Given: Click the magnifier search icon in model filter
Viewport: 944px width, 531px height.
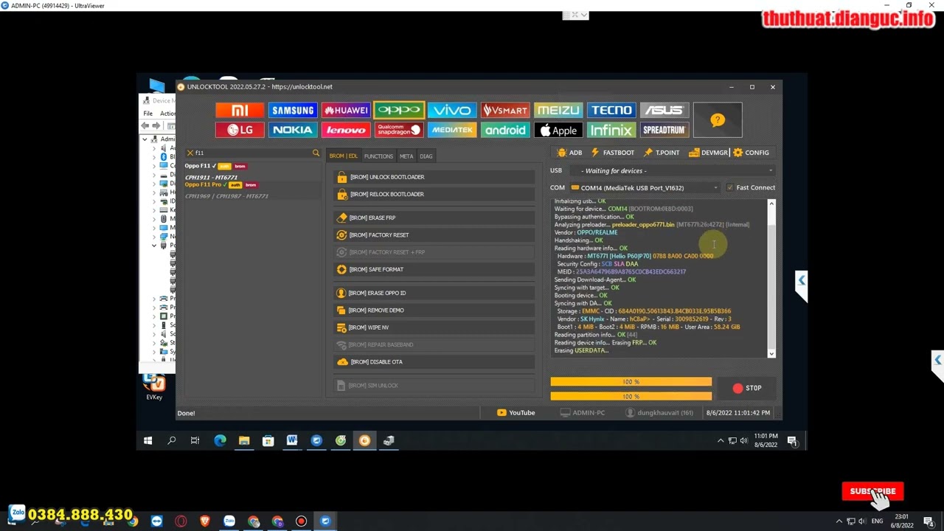Looking at the screenshot, I should point(316,153).
